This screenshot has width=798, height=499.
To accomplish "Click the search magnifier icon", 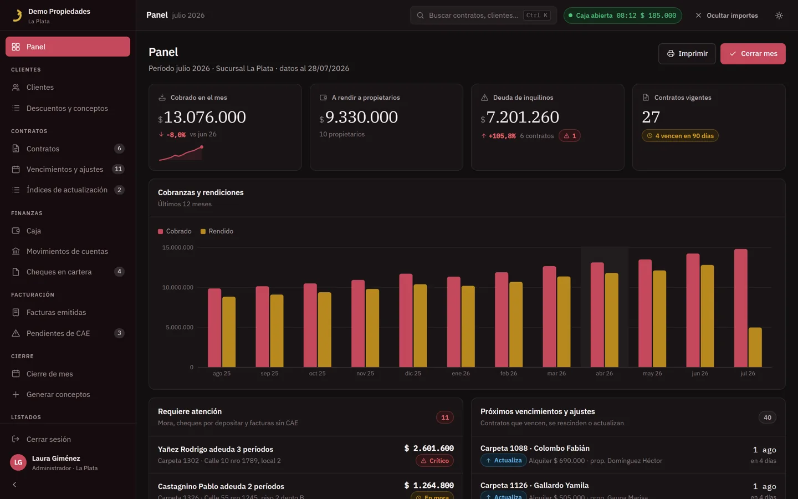I will click(x=421, y=16).
